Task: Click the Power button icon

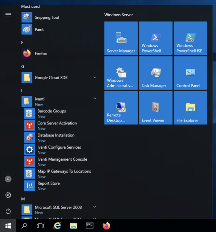Action: [8, 211]
